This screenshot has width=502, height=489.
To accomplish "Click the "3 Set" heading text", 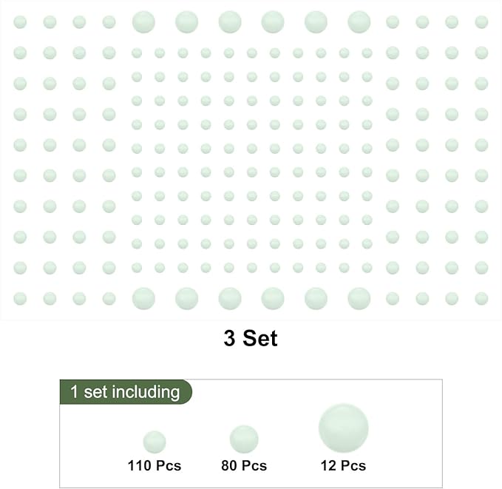I will point(251,339).
